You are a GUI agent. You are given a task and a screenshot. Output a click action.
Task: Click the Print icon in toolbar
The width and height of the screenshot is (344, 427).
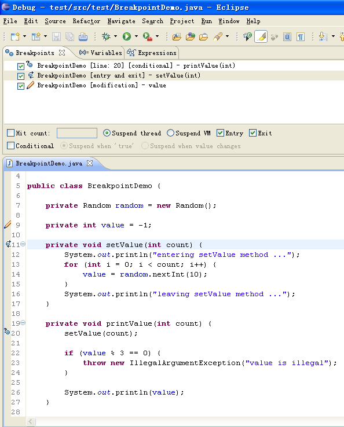pos(83,36)
